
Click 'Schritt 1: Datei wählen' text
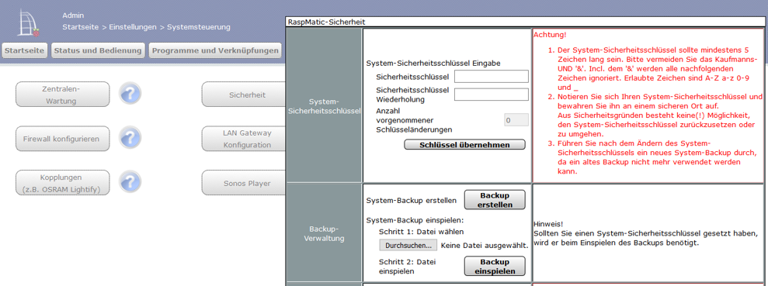point(421,232)
